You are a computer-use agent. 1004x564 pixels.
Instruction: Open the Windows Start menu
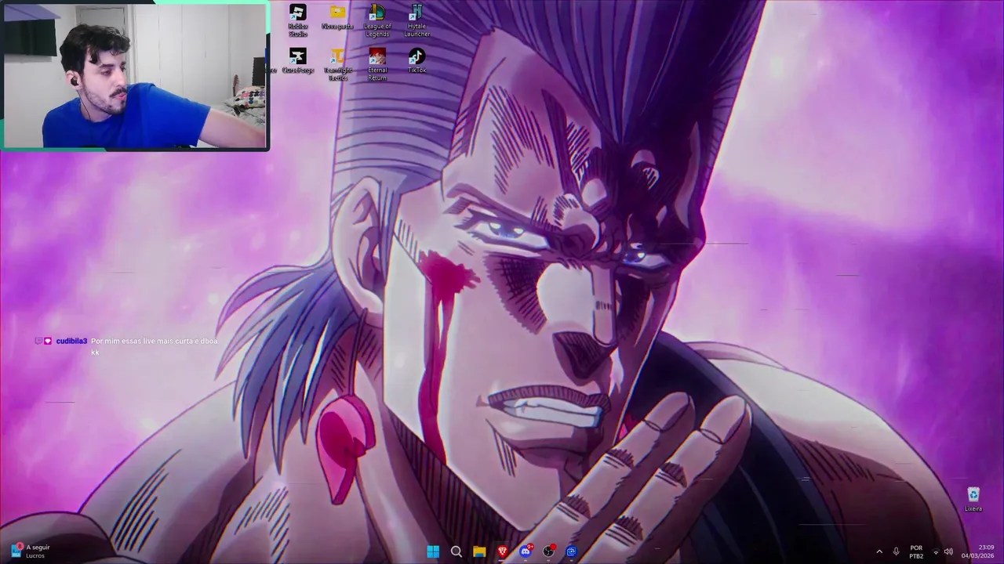tap(433, 551)
